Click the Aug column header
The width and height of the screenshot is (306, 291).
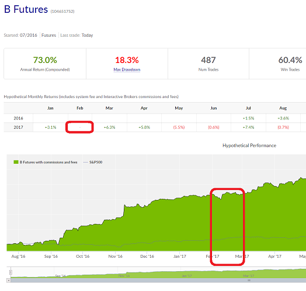[x=283, y=108]
